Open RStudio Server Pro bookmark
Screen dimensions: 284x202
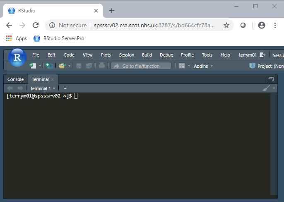point(59,38)
